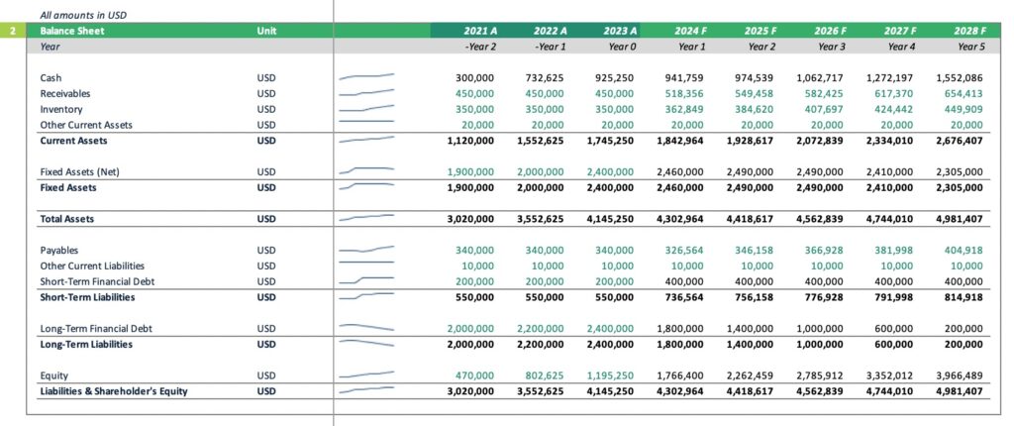This screenshot has width=1014, height=426.
Task: Select the Short-Term Financial Debt label
Action: click(x=98, y=281)
